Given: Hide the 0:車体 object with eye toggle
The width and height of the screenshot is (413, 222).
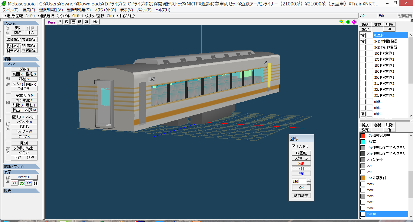Looking at the screenshot, I should click(x=363, y=35).
